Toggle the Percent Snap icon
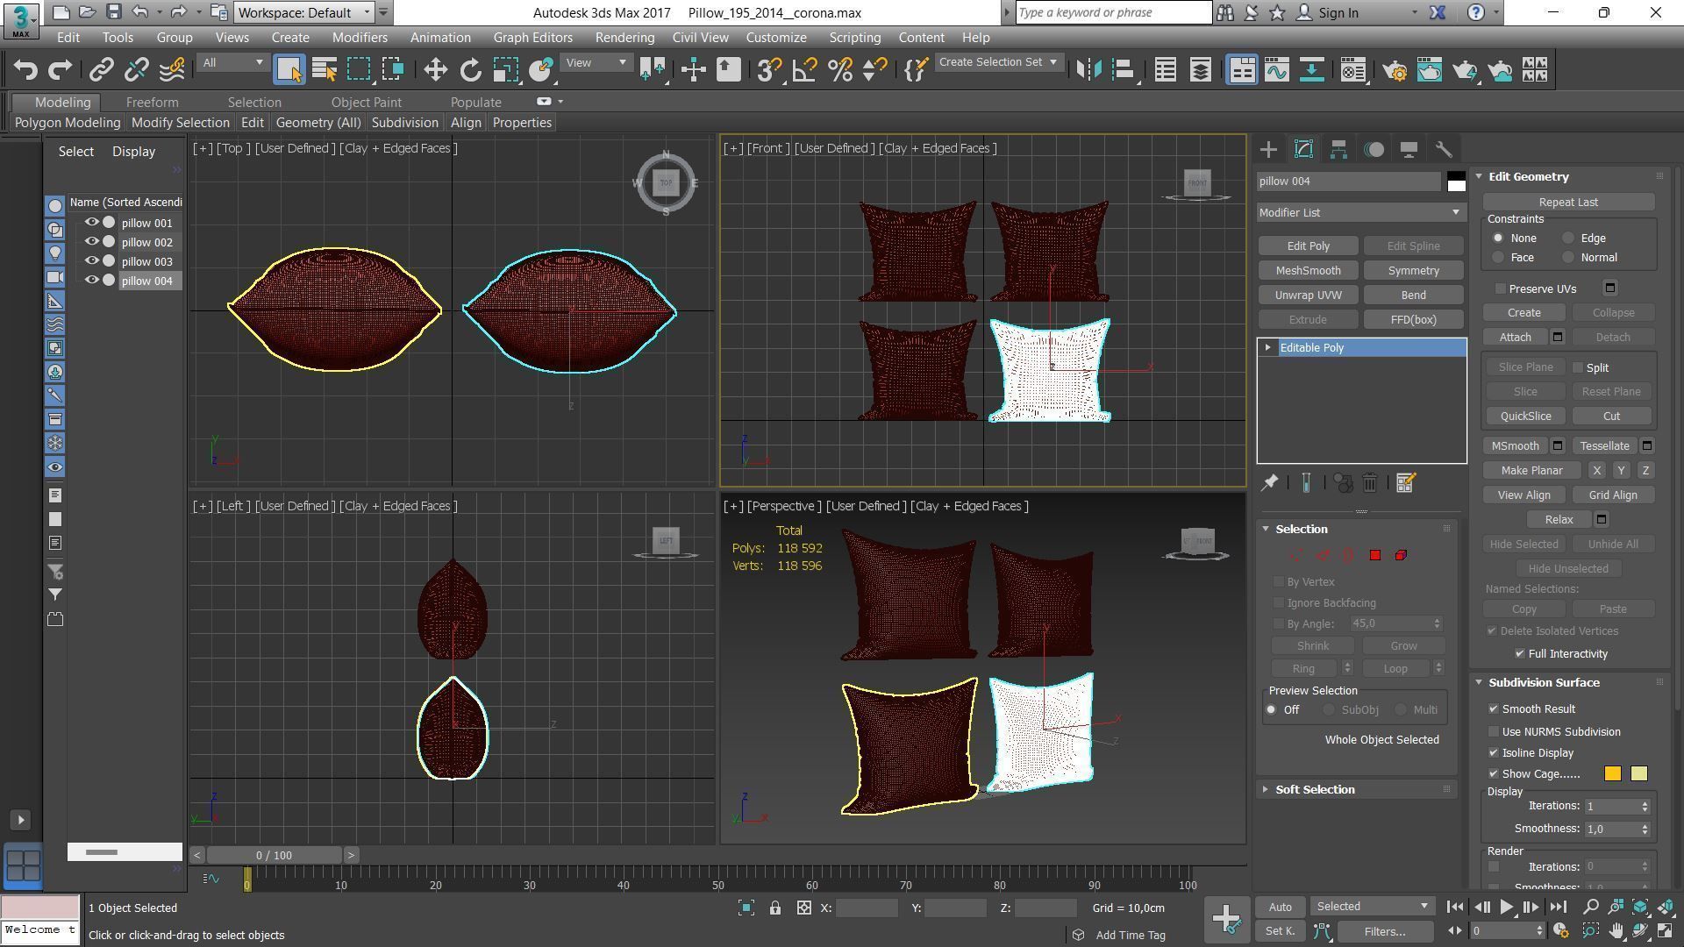This screenshot has height=947, width=1684. pyautogui.click(x=839, y=70)
